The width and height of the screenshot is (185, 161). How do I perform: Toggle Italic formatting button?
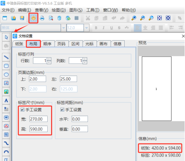coord(104,28)
